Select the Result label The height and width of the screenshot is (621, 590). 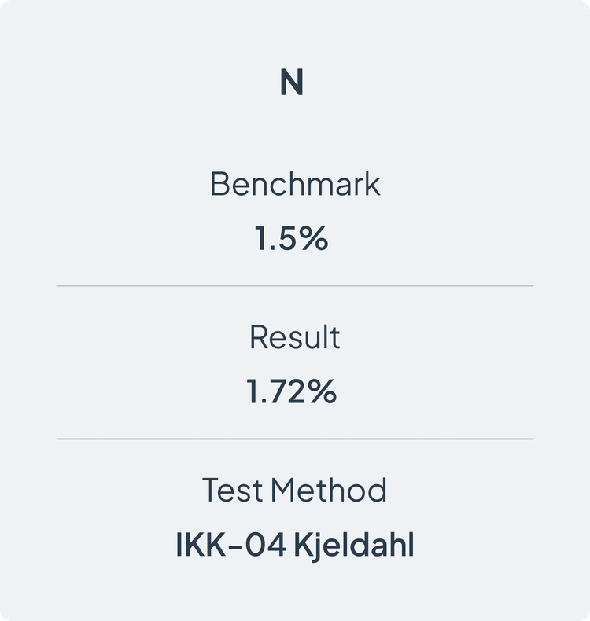pos(295,337)
